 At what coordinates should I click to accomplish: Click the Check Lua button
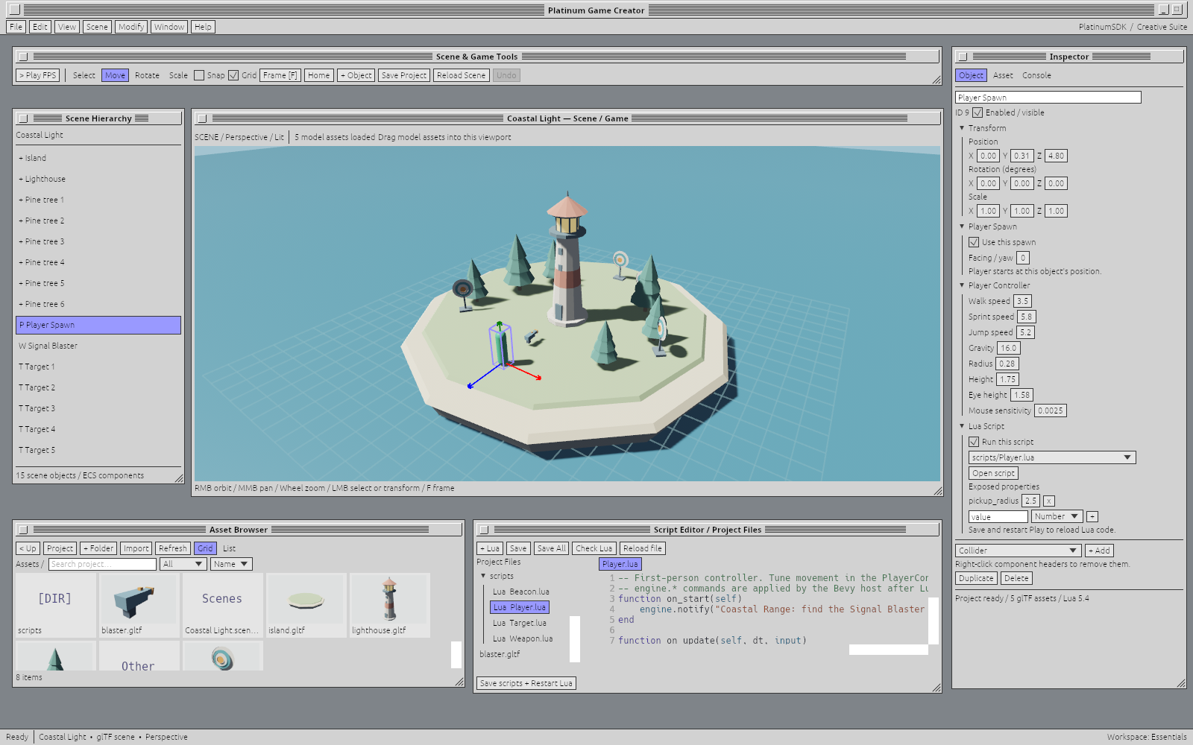point(594,548)
